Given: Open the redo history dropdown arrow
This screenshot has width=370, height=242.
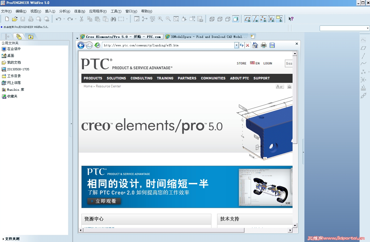Looking at the screenshot, I should 76,19.
